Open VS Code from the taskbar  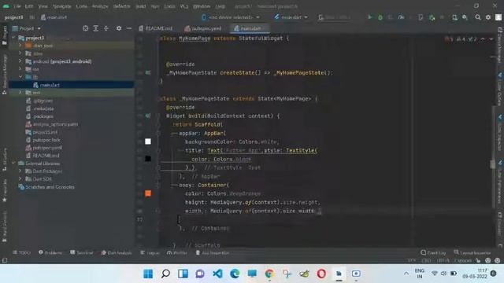(x=217, y=274)
